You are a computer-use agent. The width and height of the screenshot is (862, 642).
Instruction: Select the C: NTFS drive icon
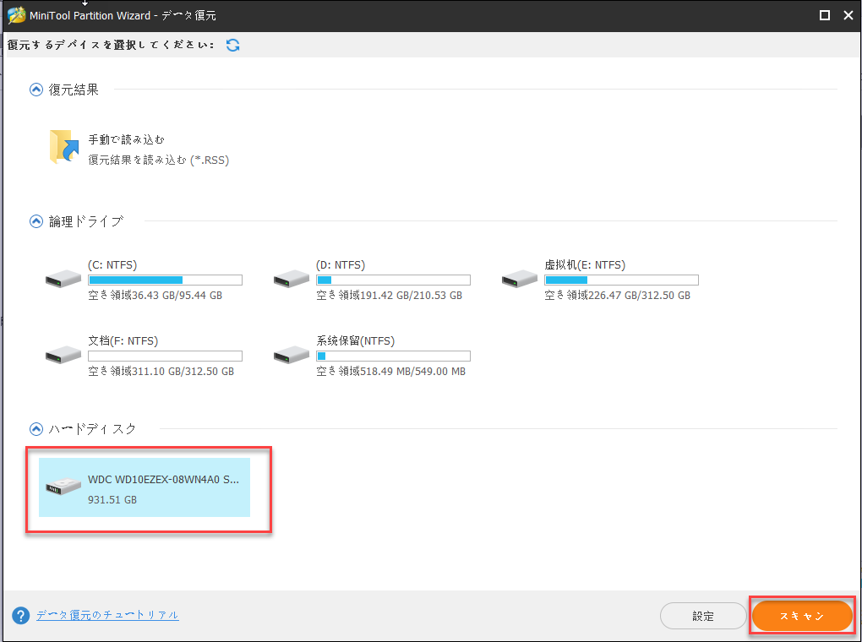[x=63, y=278]
